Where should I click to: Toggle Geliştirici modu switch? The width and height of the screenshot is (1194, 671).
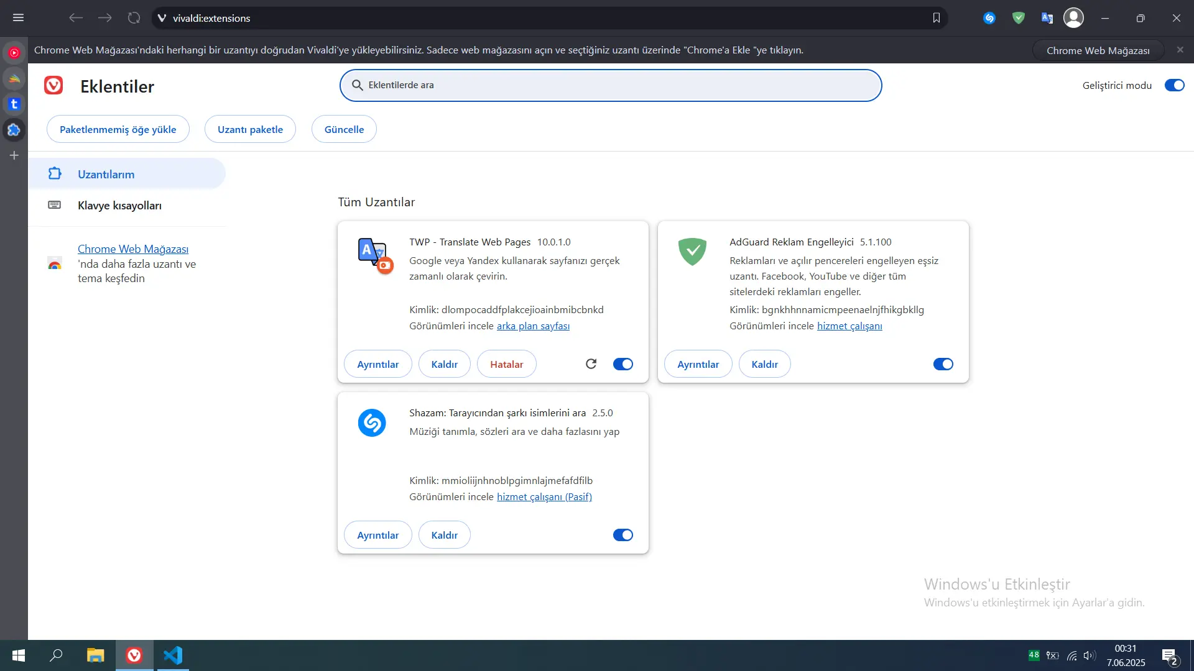(x=1175, y=86)
